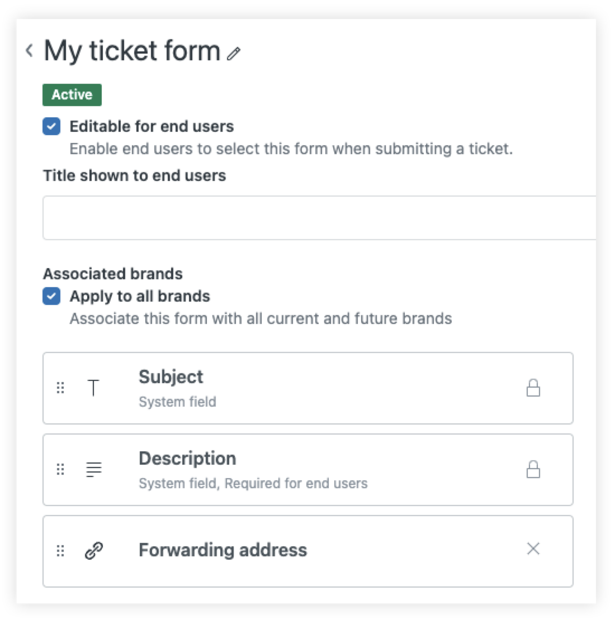This screenshot has width=615, height=620.
Task: Open the Description system field row
Action: [307, 469]
